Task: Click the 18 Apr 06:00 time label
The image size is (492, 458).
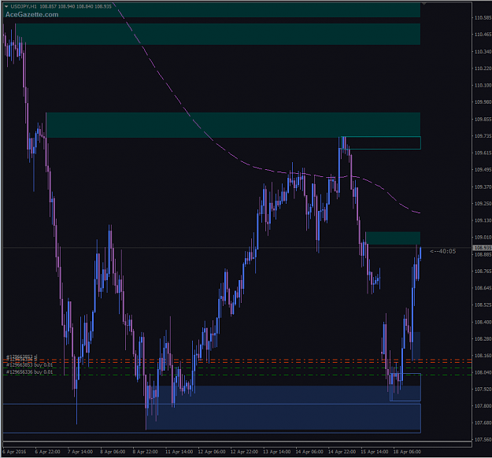Action: coord(407,452)
